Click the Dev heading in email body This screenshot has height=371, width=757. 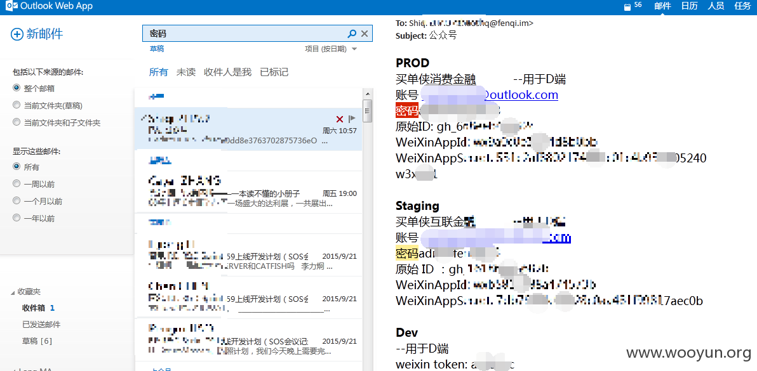point(406,332)
